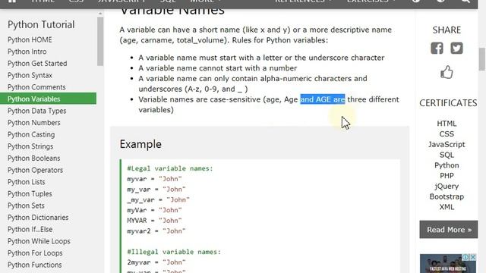Open Python For Loops chapter
486x273 pixels.
pos(35,253)
